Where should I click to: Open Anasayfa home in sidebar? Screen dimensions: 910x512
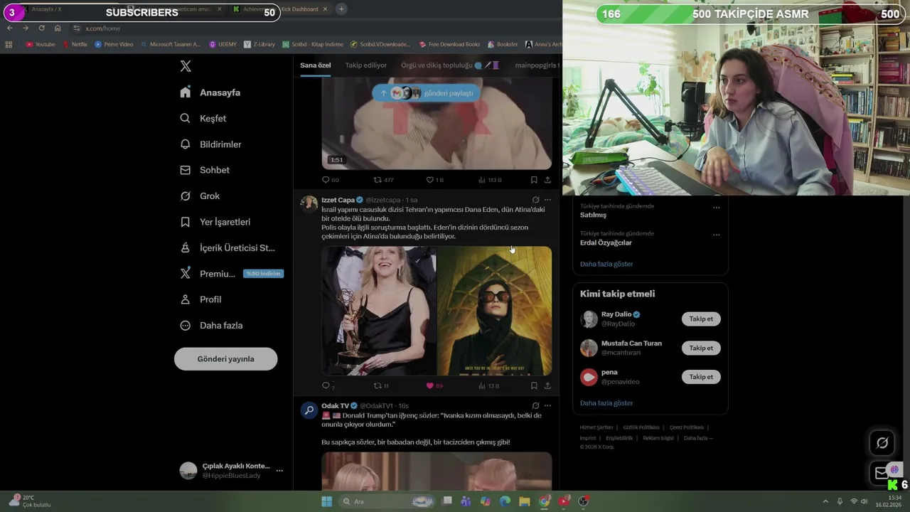coord(210,92)
